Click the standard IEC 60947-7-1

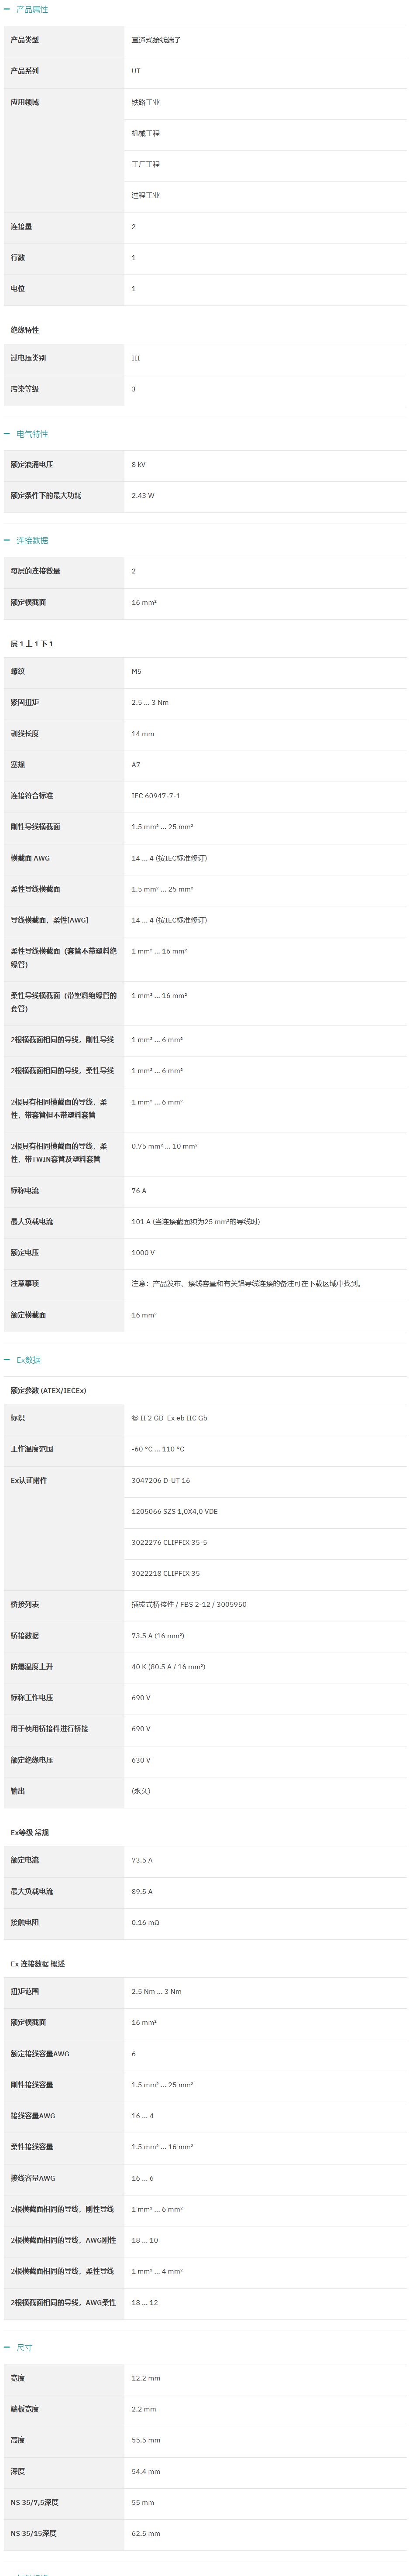[156, 796]
